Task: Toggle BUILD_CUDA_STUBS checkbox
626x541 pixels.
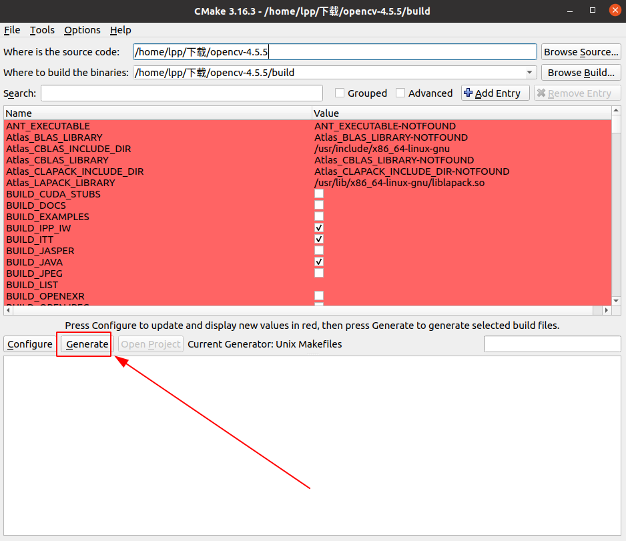Action: [319, 193]
